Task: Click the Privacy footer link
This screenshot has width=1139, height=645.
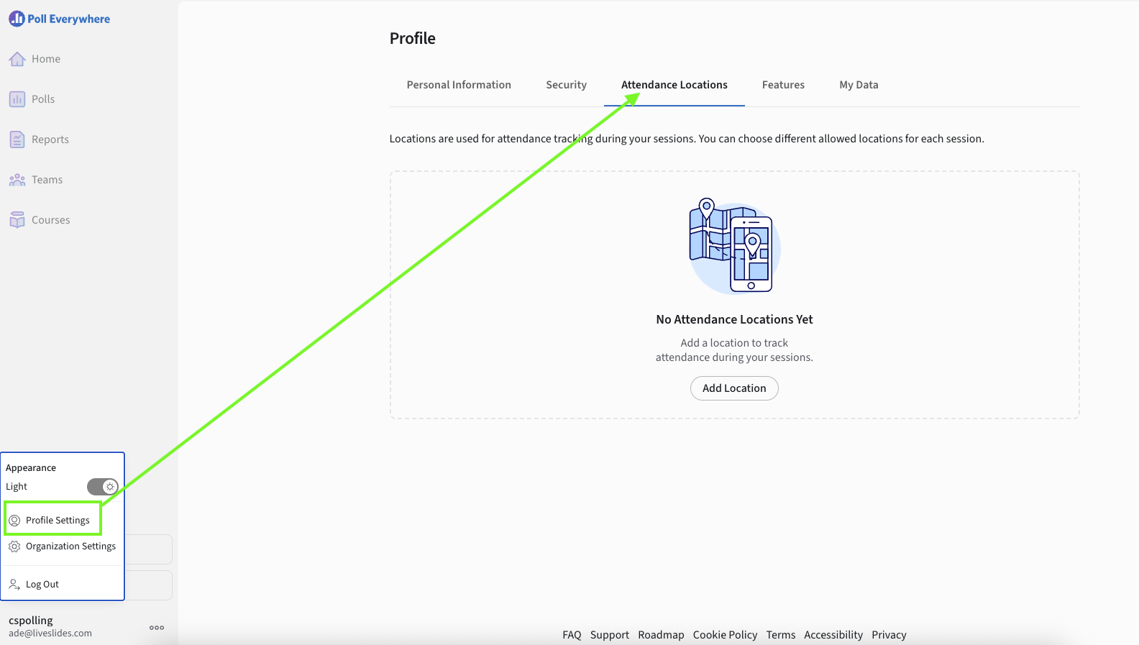Action: 889,635
